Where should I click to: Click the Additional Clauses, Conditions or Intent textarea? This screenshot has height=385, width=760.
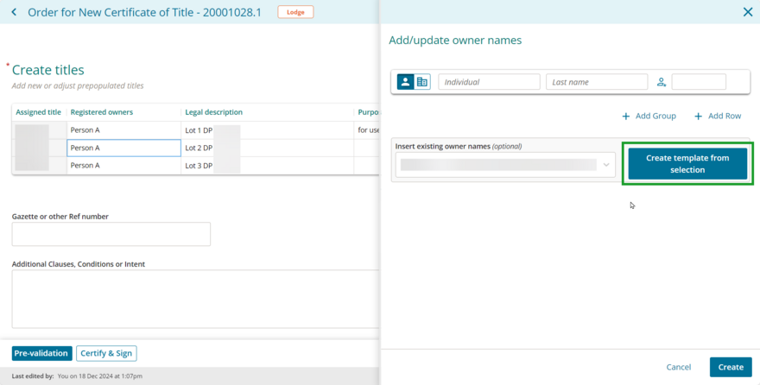tap(195, 299)
